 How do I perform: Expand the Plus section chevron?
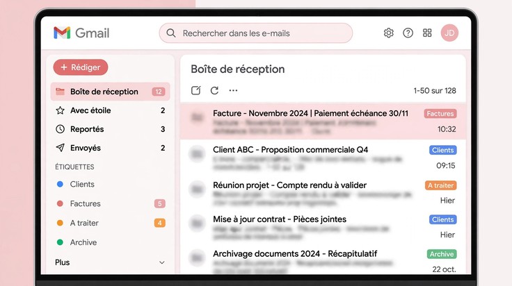click(x=161, y=262)
